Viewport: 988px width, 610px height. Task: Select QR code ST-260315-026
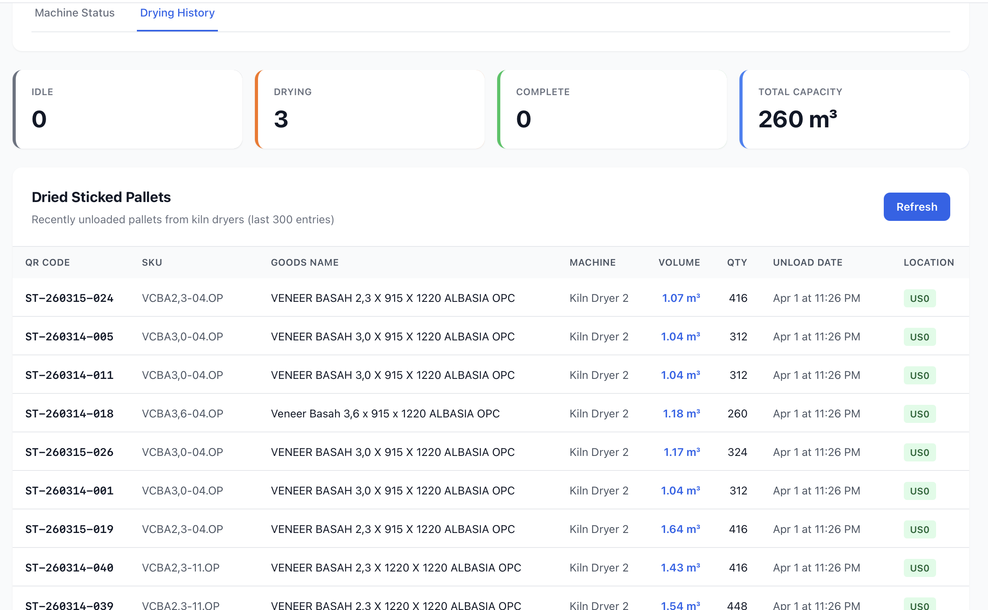[69, 452]
